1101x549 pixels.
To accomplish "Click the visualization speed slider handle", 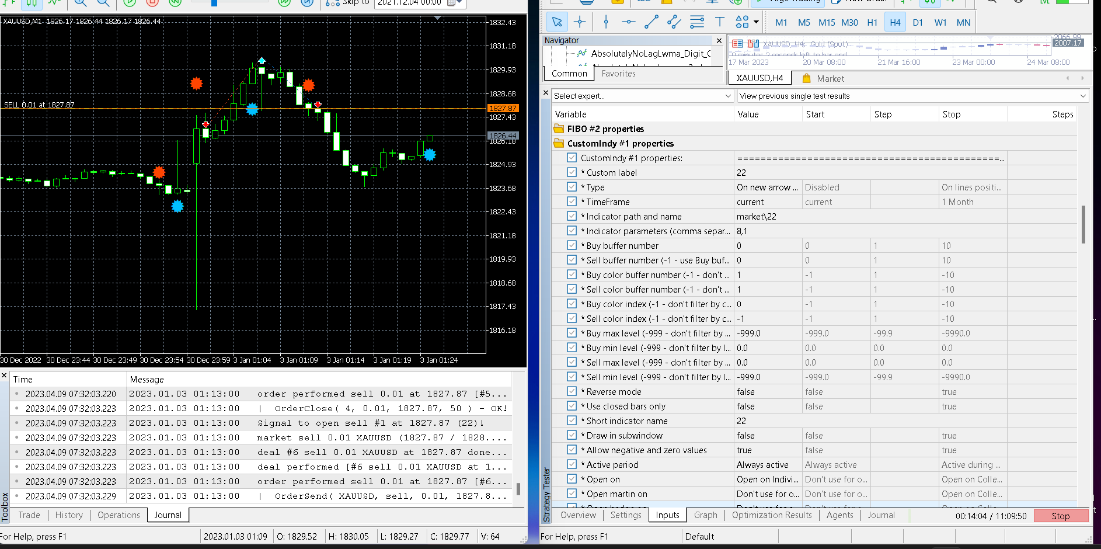I will coord(214,3).
